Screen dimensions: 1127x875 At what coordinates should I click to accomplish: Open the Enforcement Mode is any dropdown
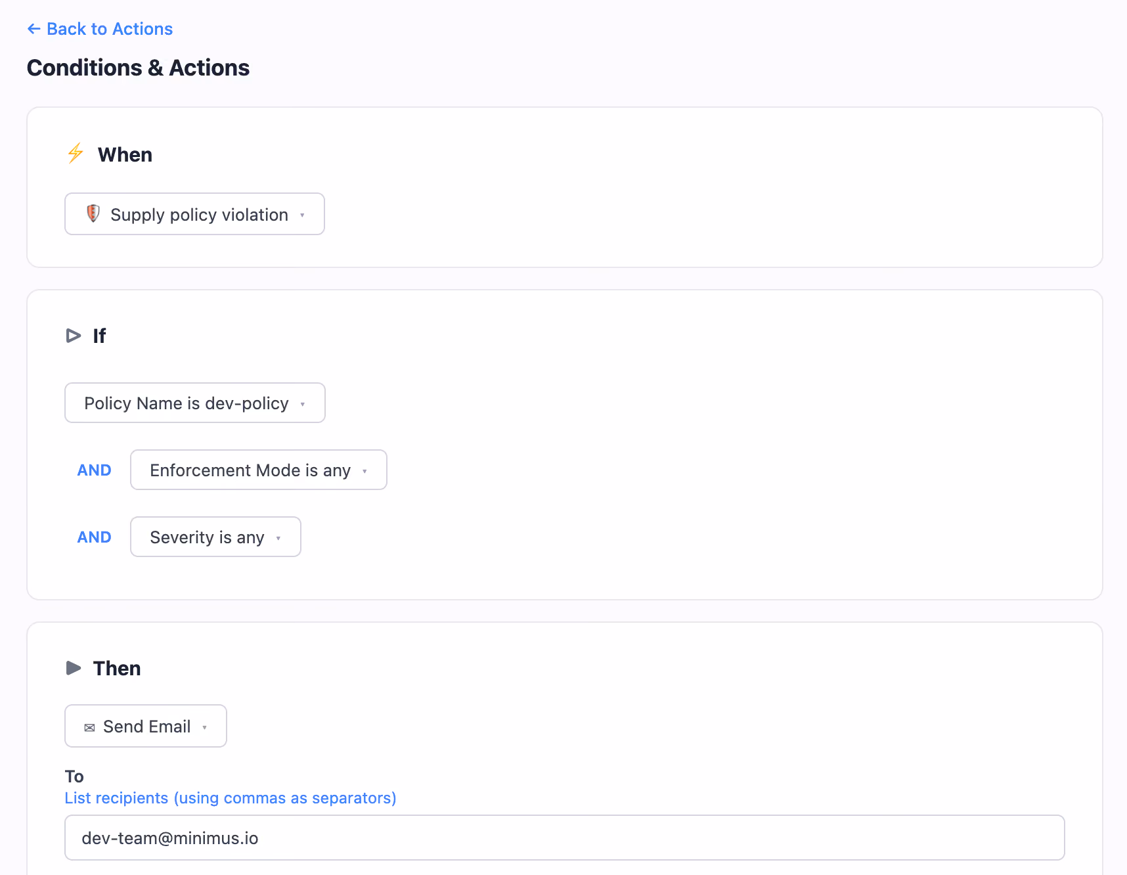(259, 470)
